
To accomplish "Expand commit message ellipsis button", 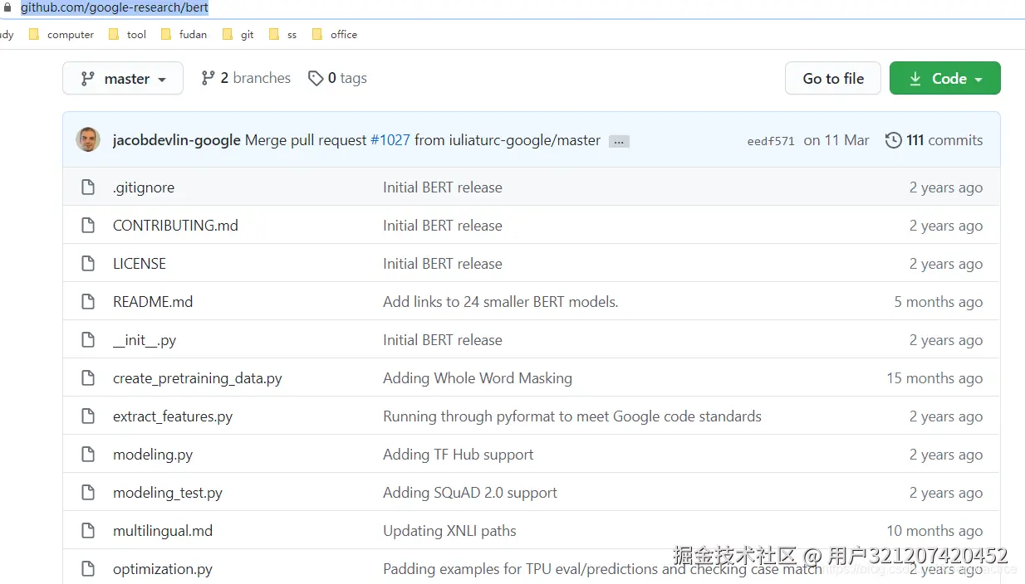I will pyautogui.click(x=619, y=142).
